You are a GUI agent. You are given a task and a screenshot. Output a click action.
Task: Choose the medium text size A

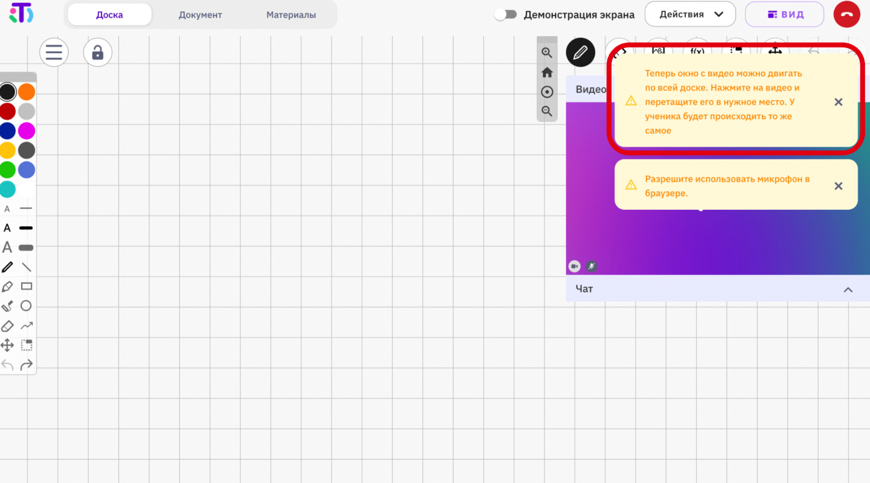coord(7,228)
